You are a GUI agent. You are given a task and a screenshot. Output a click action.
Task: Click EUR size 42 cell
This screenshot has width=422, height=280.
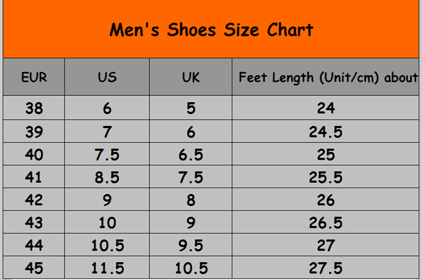pyautogui.click(x=34, y=200)
